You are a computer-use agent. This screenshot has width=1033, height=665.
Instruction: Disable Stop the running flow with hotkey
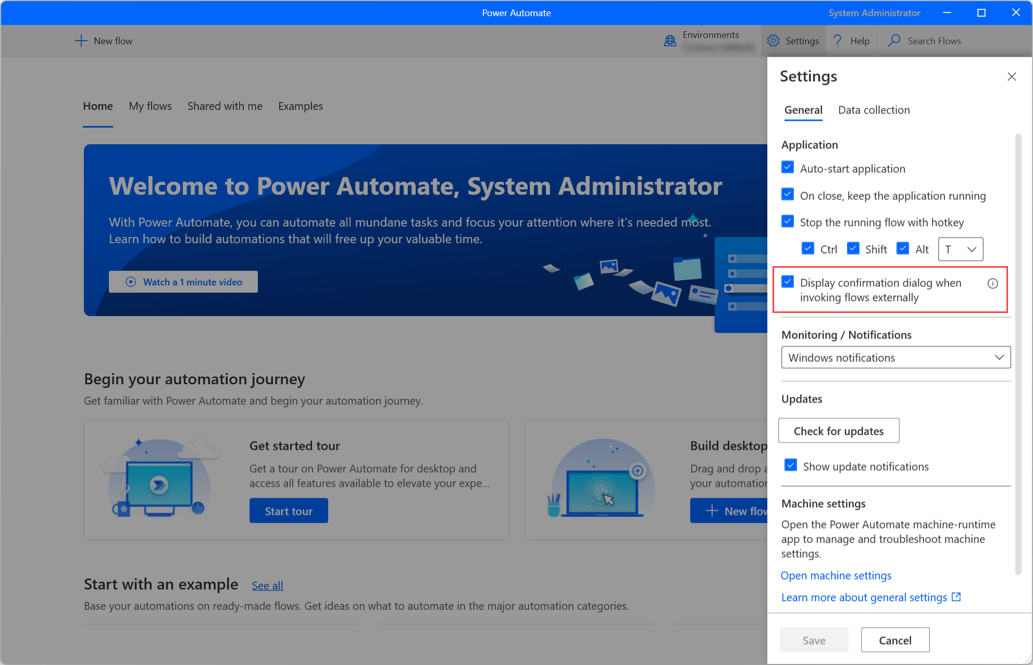(789, 222)
